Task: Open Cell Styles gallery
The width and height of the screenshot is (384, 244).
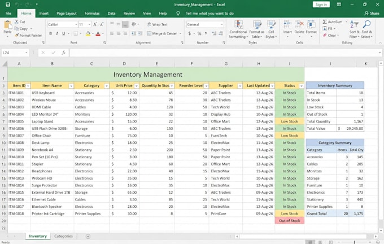Action: pos(271,29)
